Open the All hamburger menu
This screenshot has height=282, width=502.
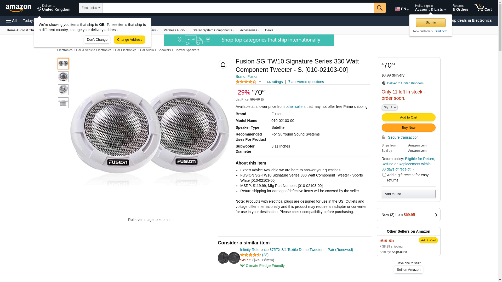pyautogui.click(x=12, y=21)
